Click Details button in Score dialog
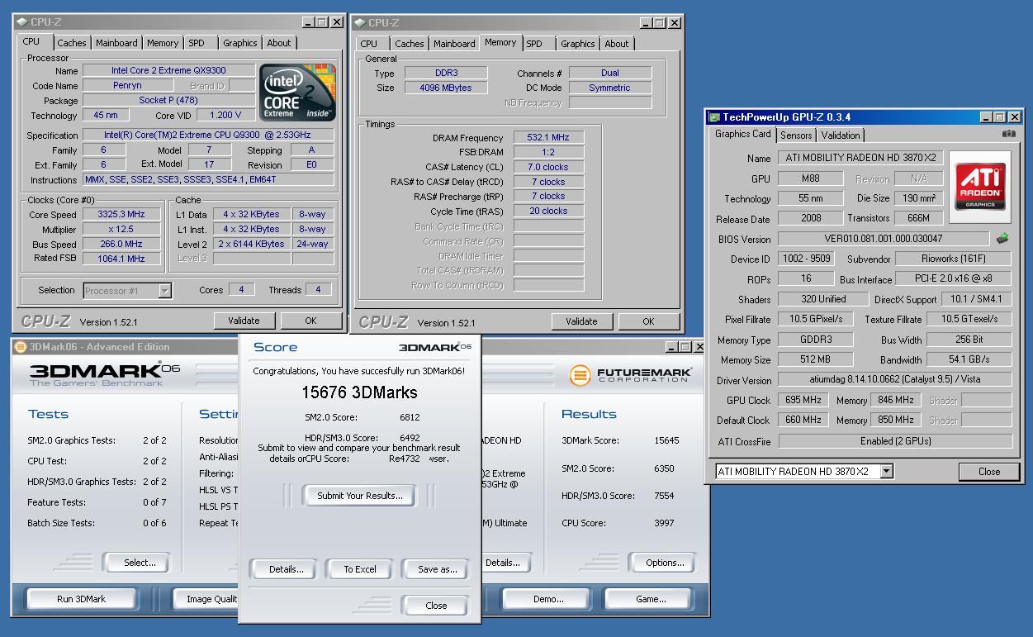The height and width of the screenshot is (637, 1033). point(286,569)
